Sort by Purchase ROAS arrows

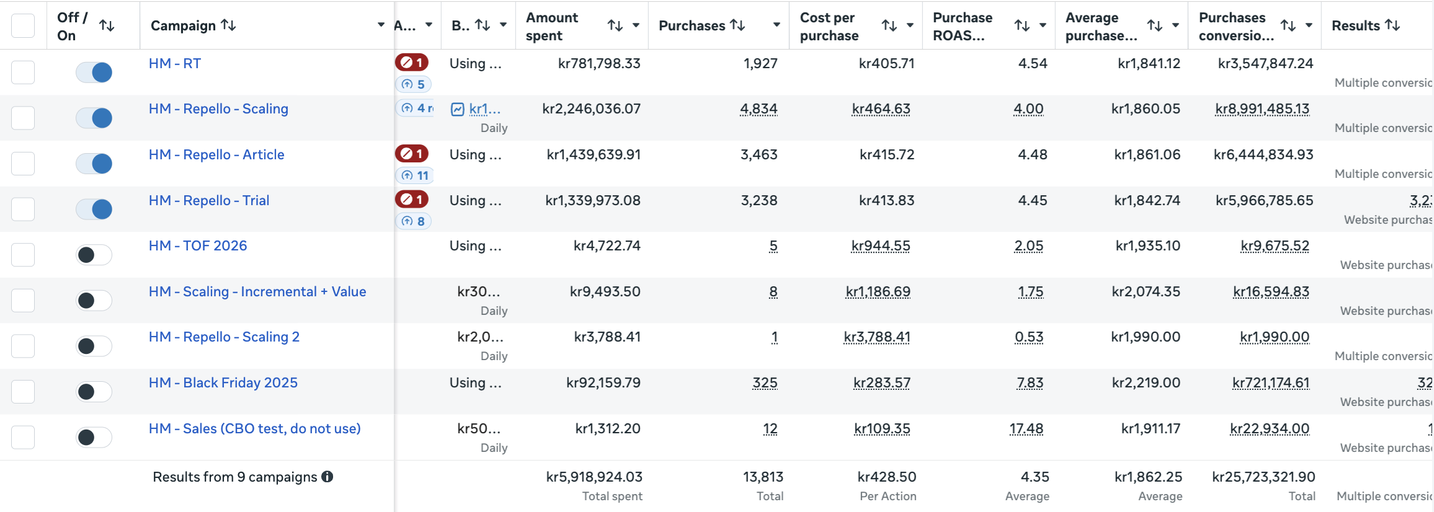tap(1022, 25)
